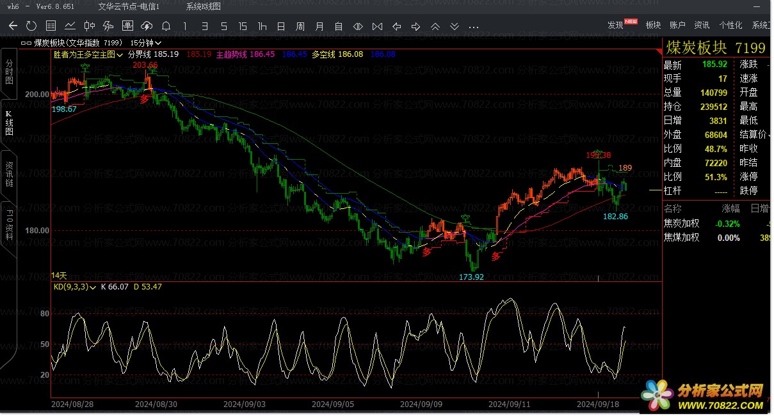Click the cloud sync icon

[147, 26]
